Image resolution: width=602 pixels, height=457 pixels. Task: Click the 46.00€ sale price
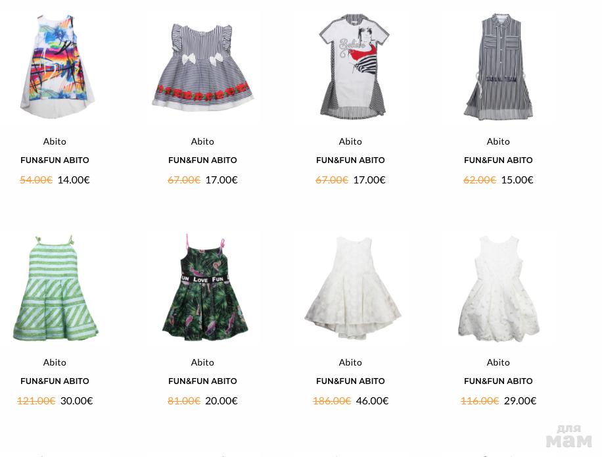click(373, 400)
